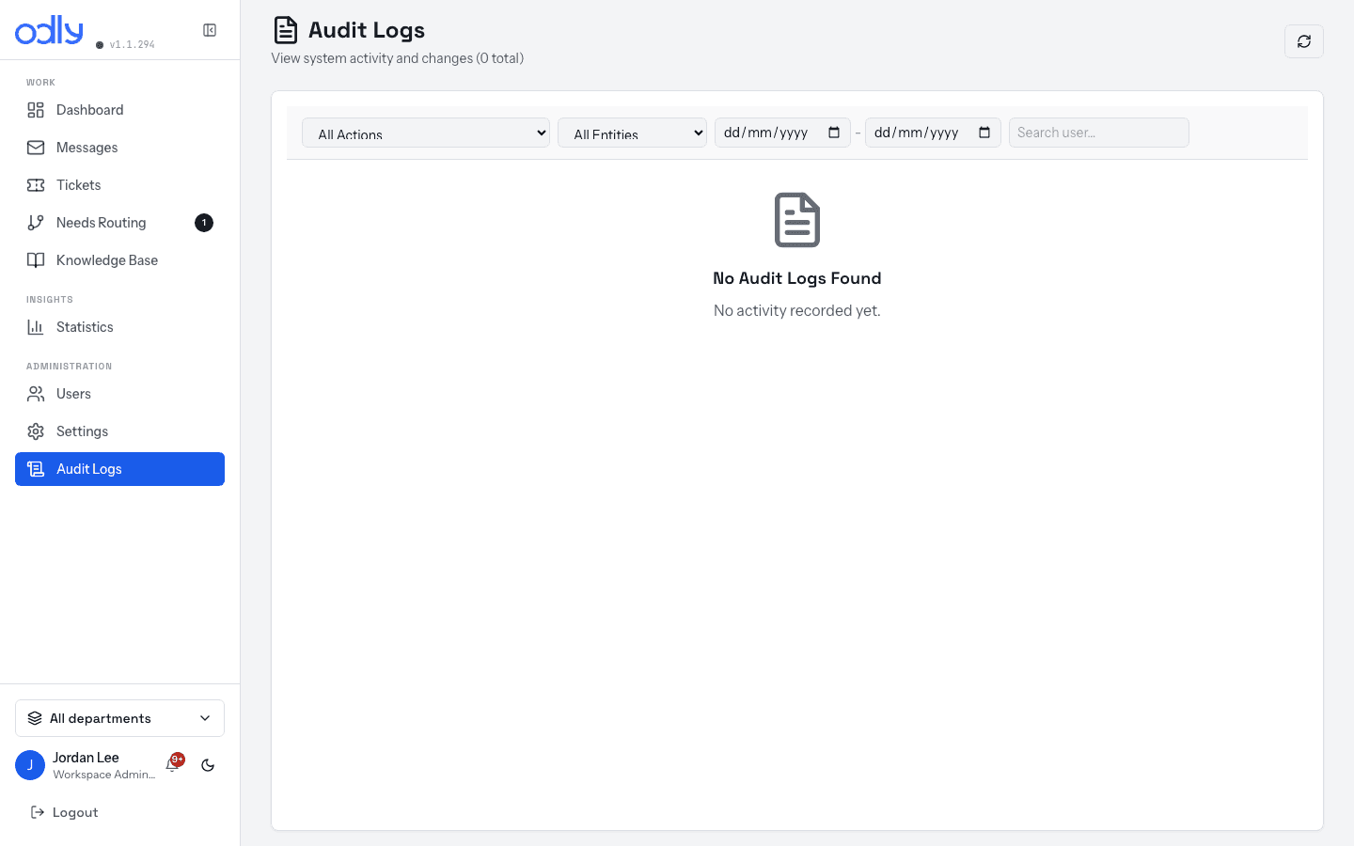Open the Dashboard page
Screen dimensions: 1354x846
(x=119, y=110)
